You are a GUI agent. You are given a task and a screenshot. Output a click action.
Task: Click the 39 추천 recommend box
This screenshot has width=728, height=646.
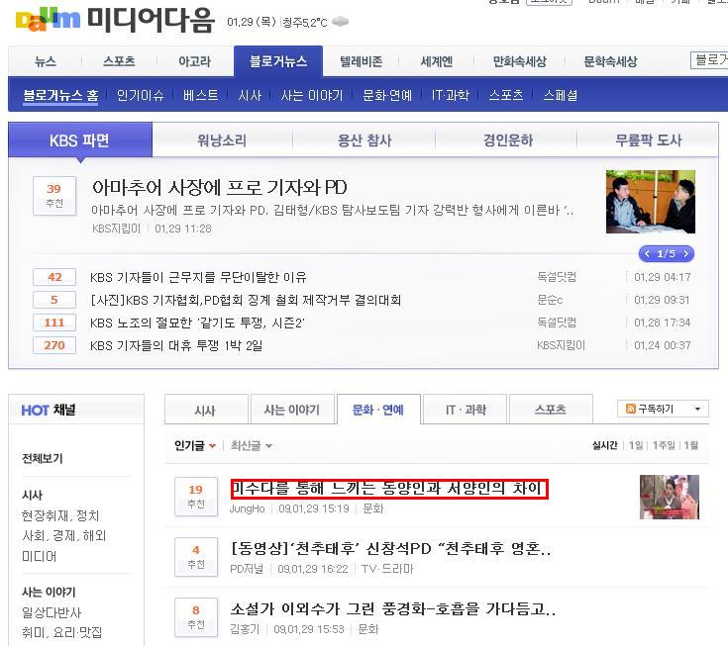tap(54, 196)
